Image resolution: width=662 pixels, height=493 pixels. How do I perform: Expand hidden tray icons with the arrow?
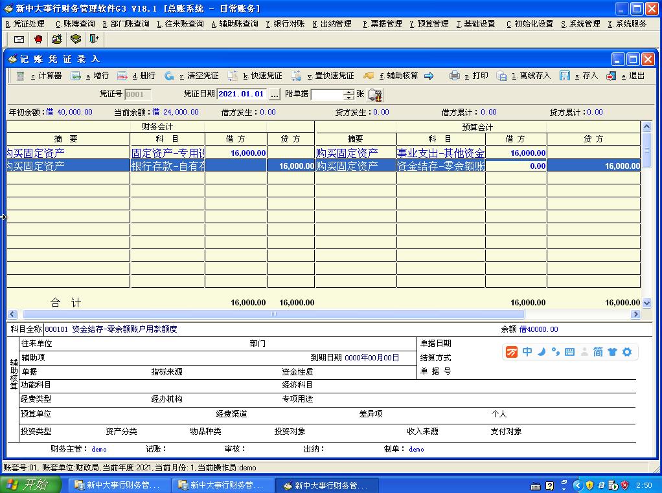coord(577,485)
